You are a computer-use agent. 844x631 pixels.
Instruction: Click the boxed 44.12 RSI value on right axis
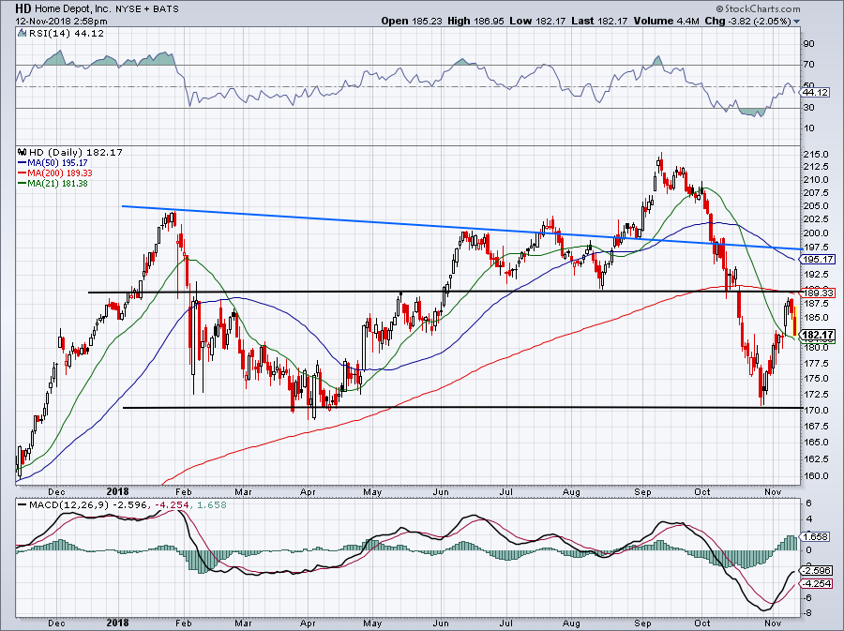coord(814,93)
